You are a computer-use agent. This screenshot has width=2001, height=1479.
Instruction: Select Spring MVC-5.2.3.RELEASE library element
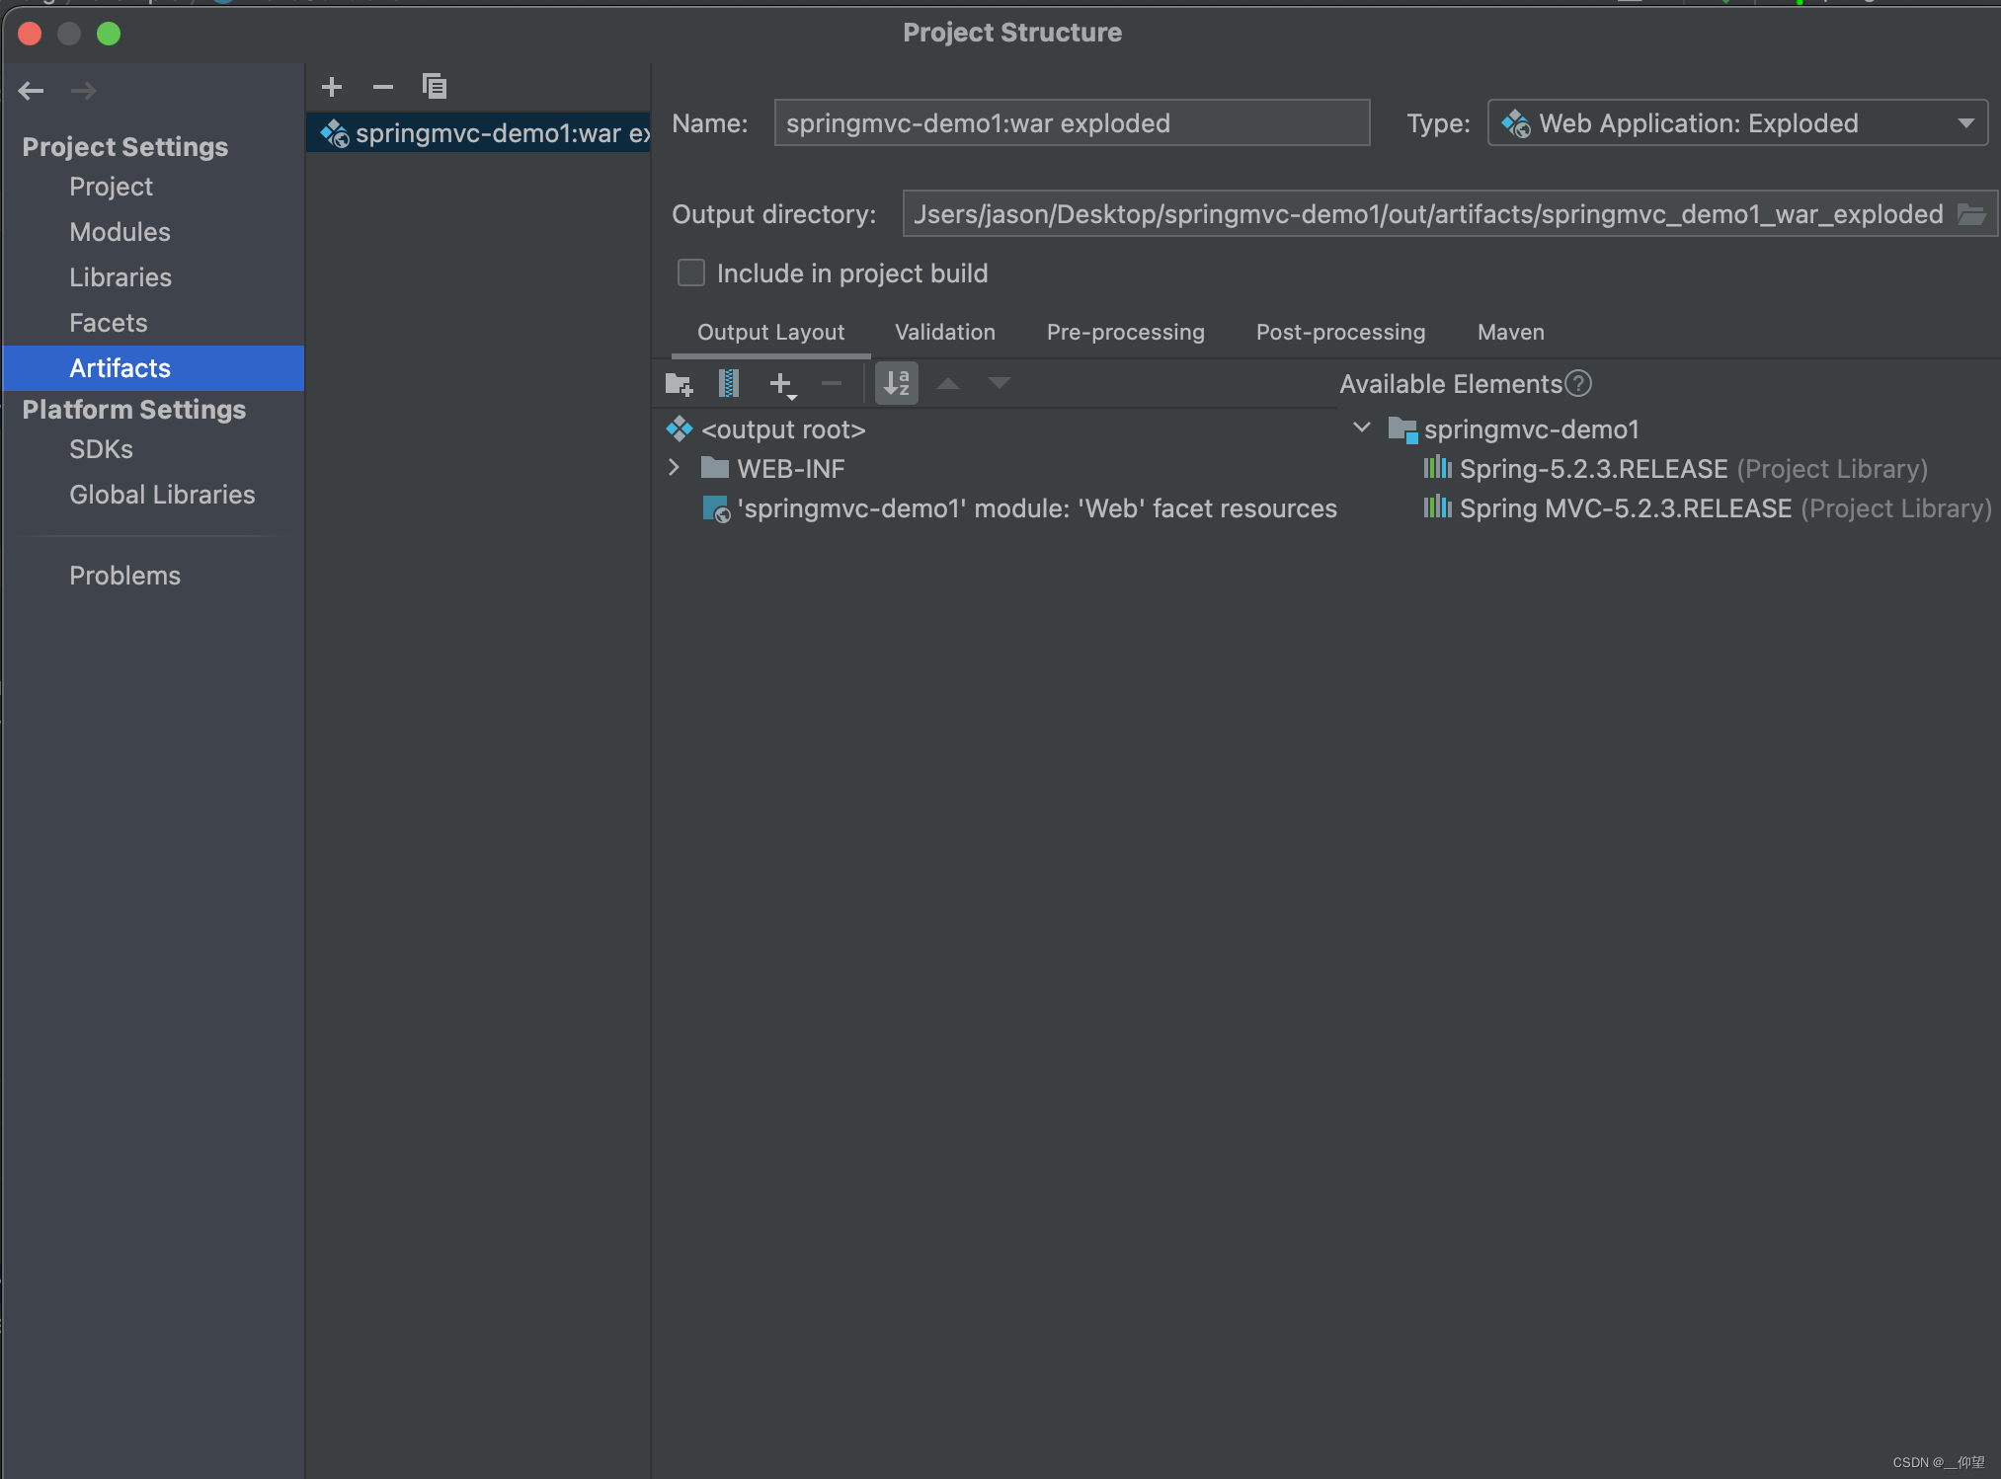pos(1625,508)
